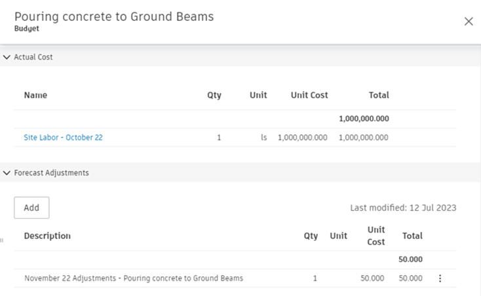Click the Name column header

coord(35,96)
